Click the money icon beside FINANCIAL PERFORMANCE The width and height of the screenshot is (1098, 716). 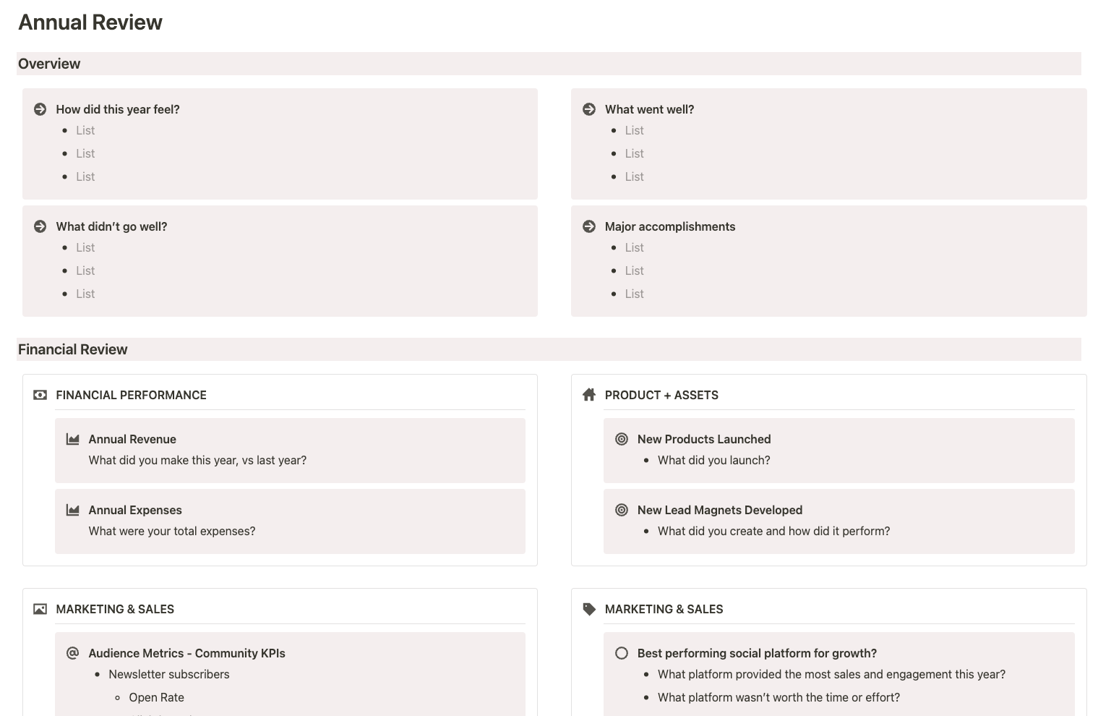[x=40, y=395]
